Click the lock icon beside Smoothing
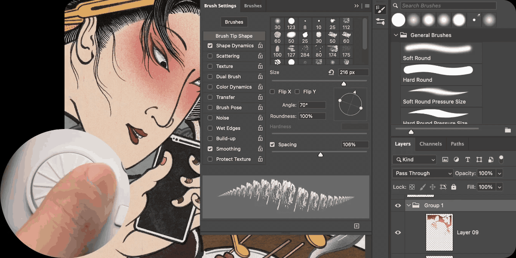The height and width of the screenshot is (258, 516). (x=260, y=149)
